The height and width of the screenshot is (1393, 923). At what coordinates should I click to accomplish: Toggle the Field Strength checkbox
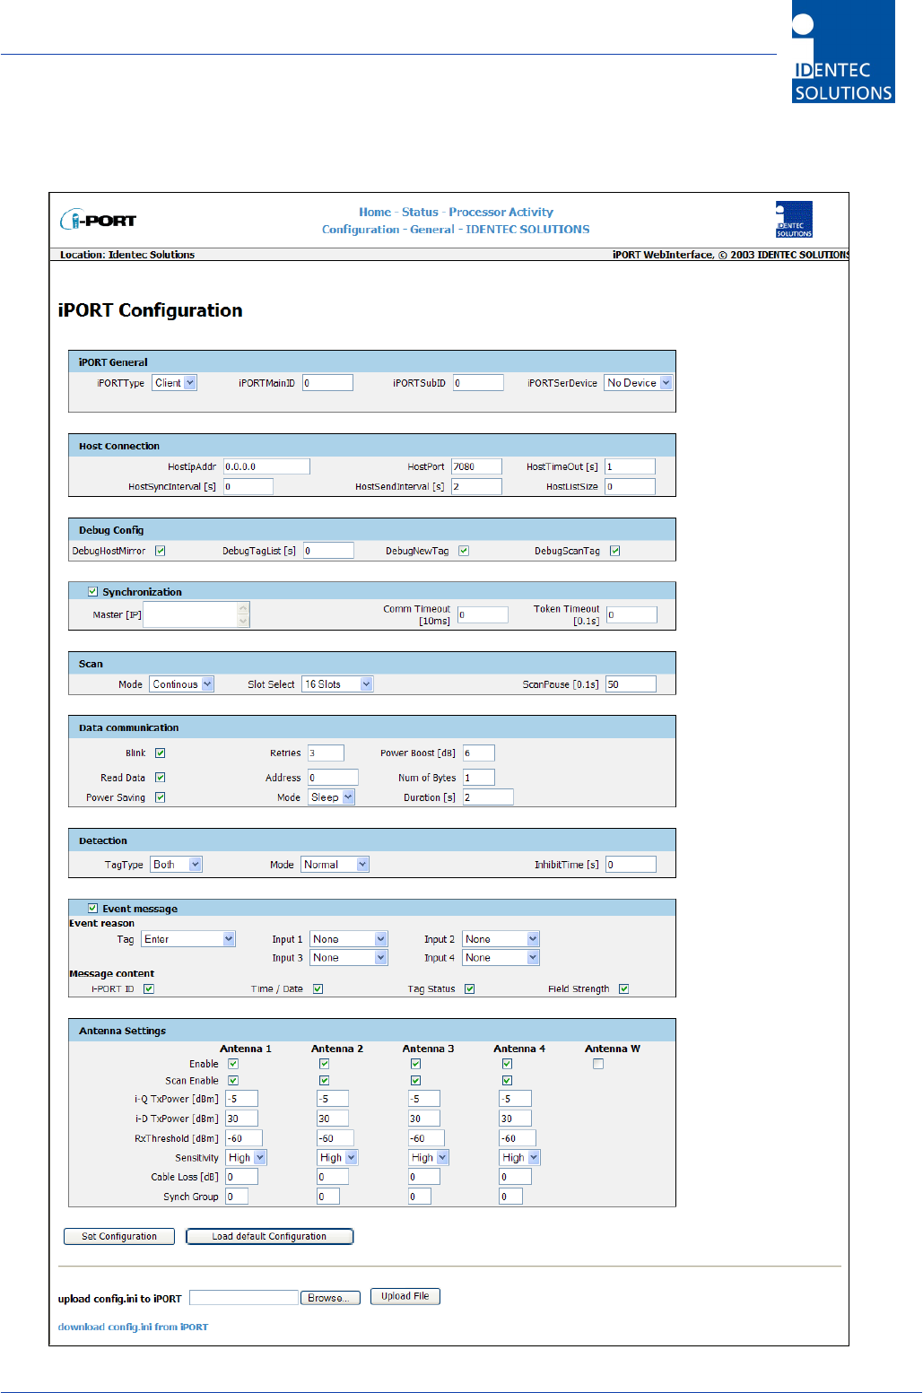(x=624, y=989)
